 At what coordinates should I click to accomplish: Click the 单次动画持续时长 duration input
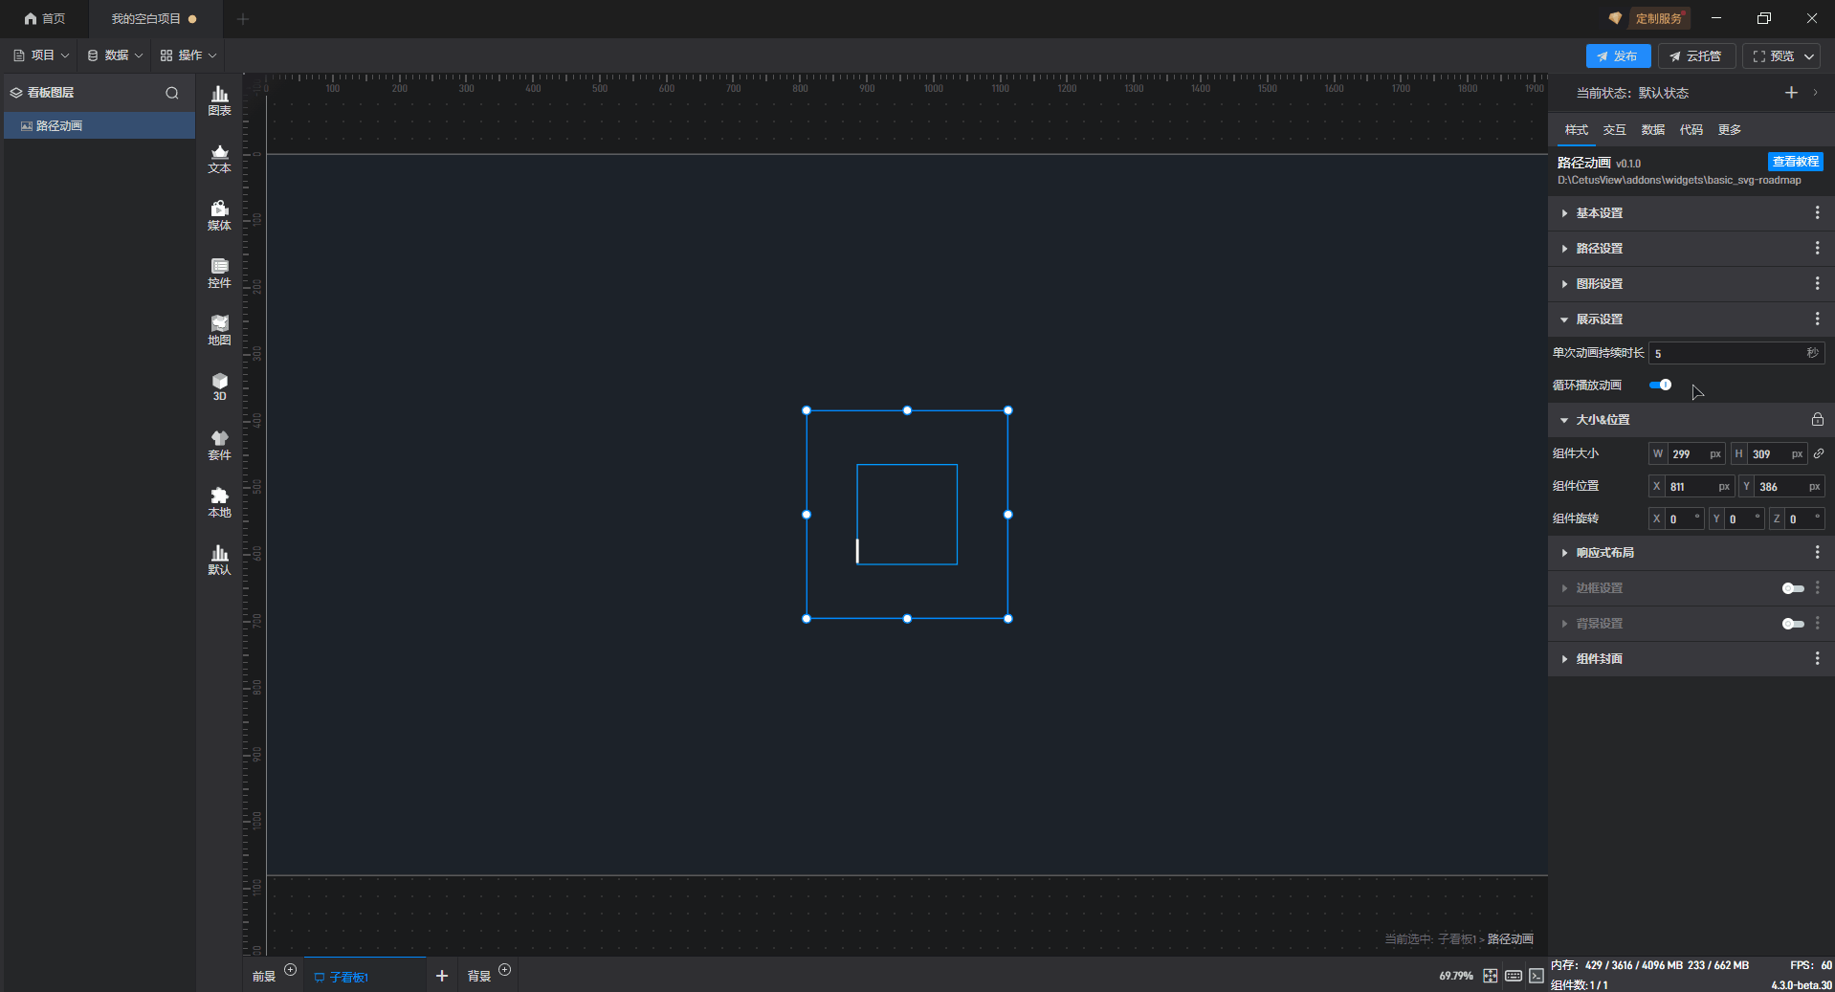tap(1736, 353)
